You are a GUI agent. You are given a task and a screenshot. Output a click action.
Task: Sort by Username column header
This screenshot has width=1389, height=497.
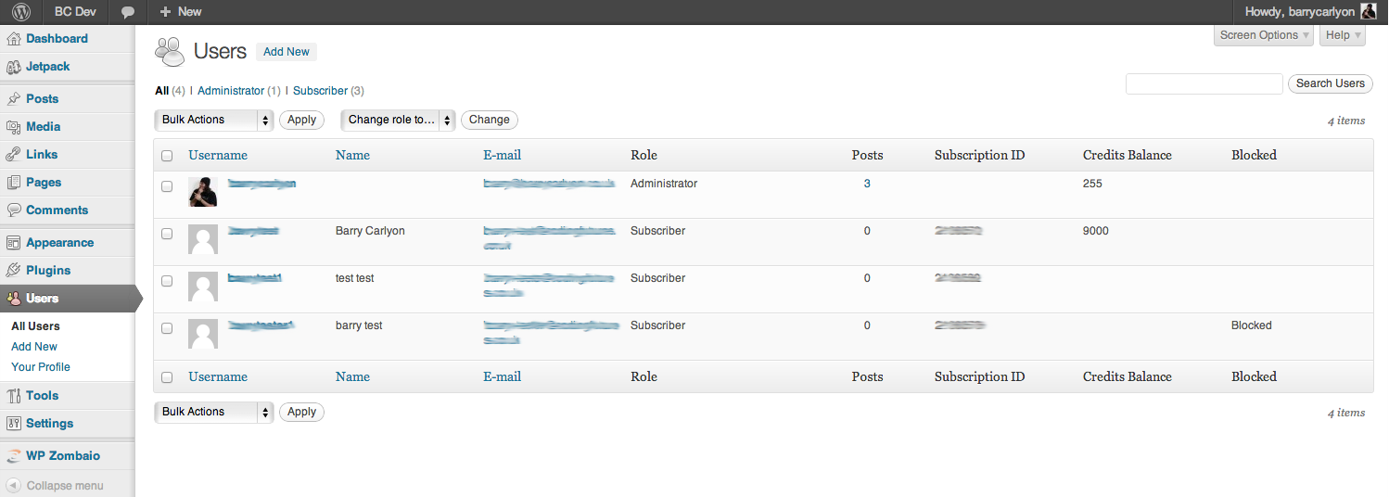218,156
